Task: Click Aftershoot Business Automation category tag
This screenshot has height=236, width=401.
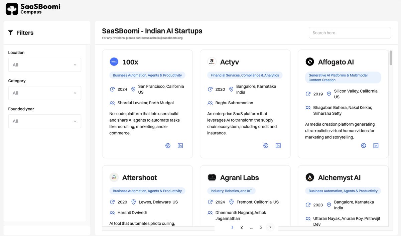Action: 147,191
